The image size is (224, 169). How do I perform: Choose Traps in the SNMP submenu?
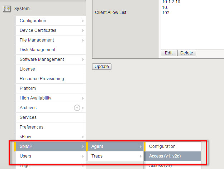tap(97, 156)
